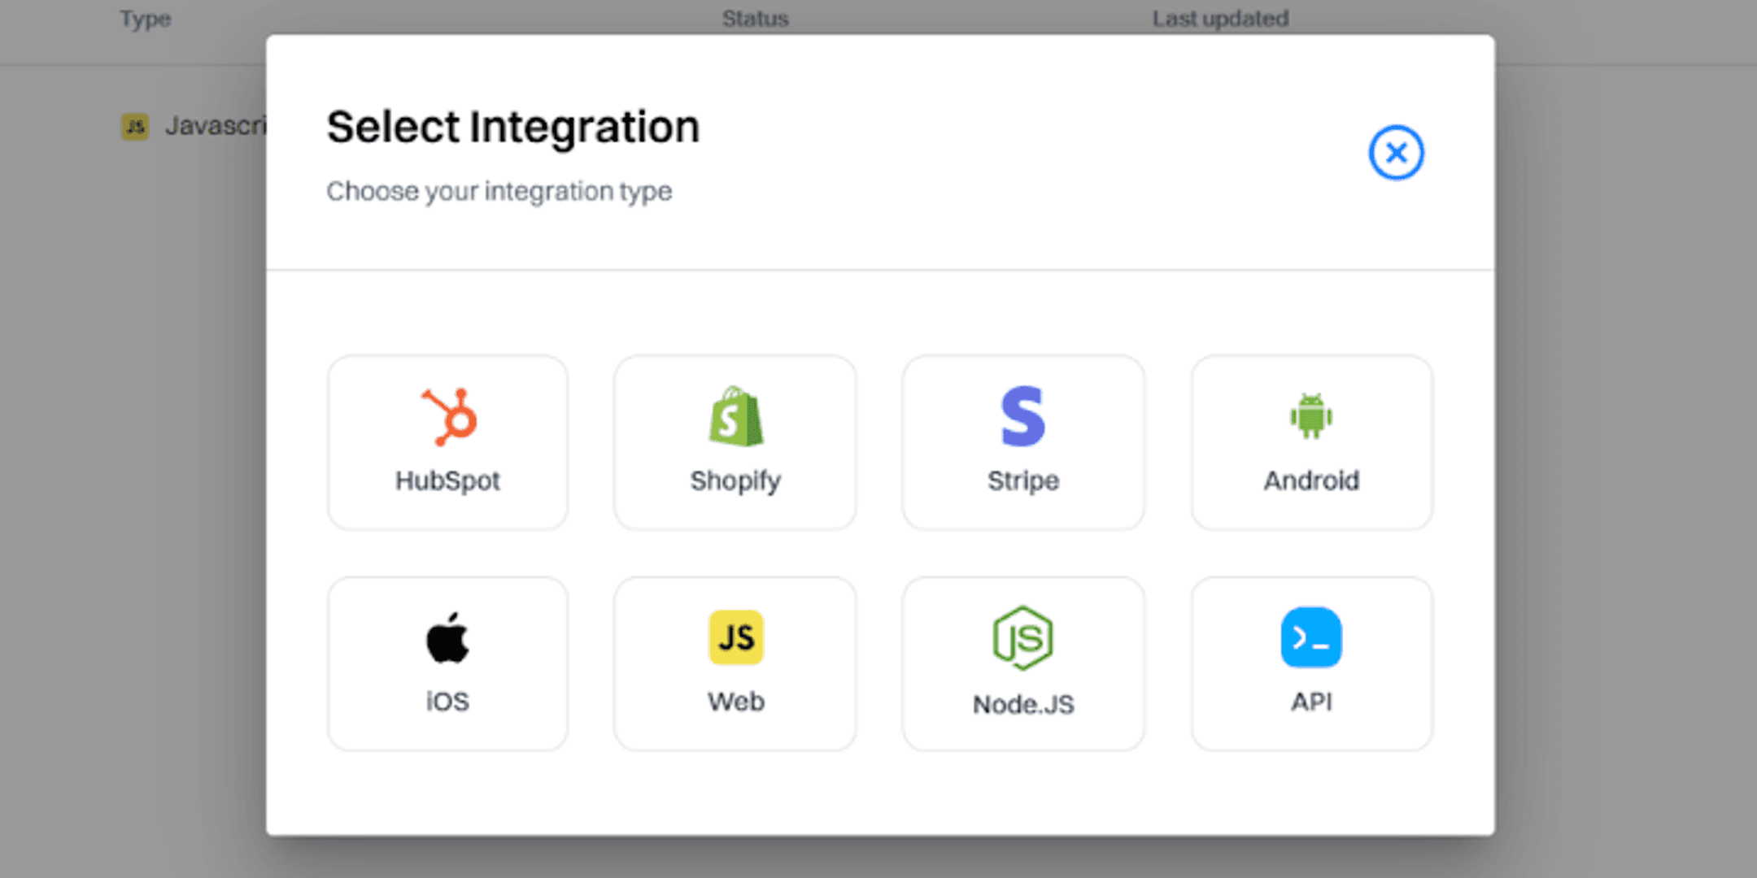Open the Stripe integration card
This screenshot has height=878, width=1757.
pos(1022,441)
